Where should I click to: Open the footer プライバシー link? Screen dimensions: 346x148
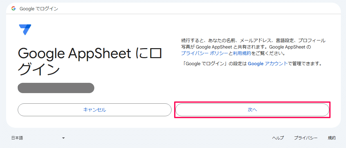[x=306, y=138]
